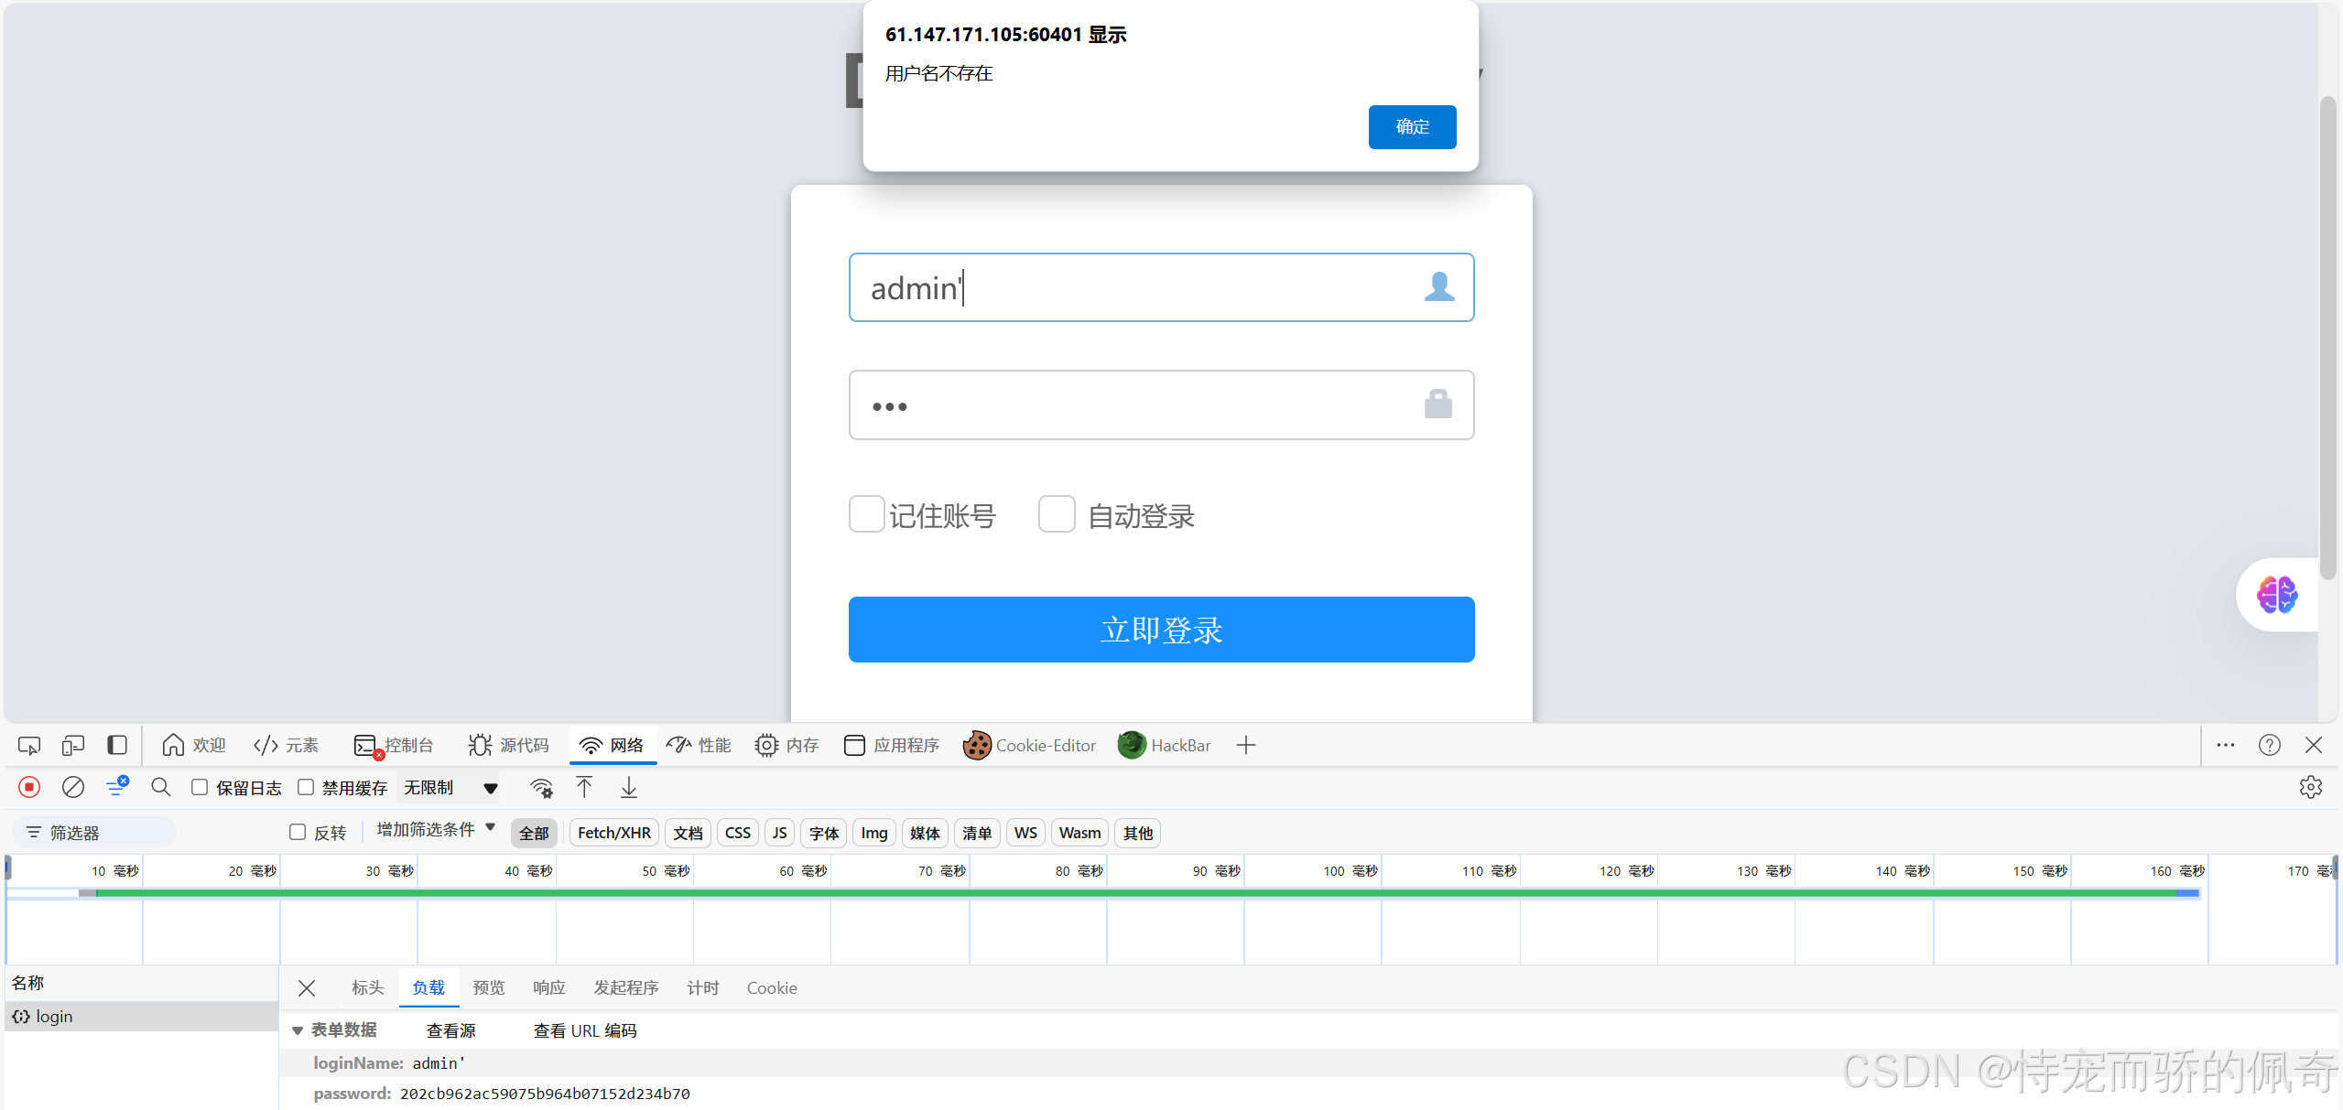Enable the 保留日志 checkbox
Image resolution: width=2343 pixels, height=1110 pixels.
(200, 787)
